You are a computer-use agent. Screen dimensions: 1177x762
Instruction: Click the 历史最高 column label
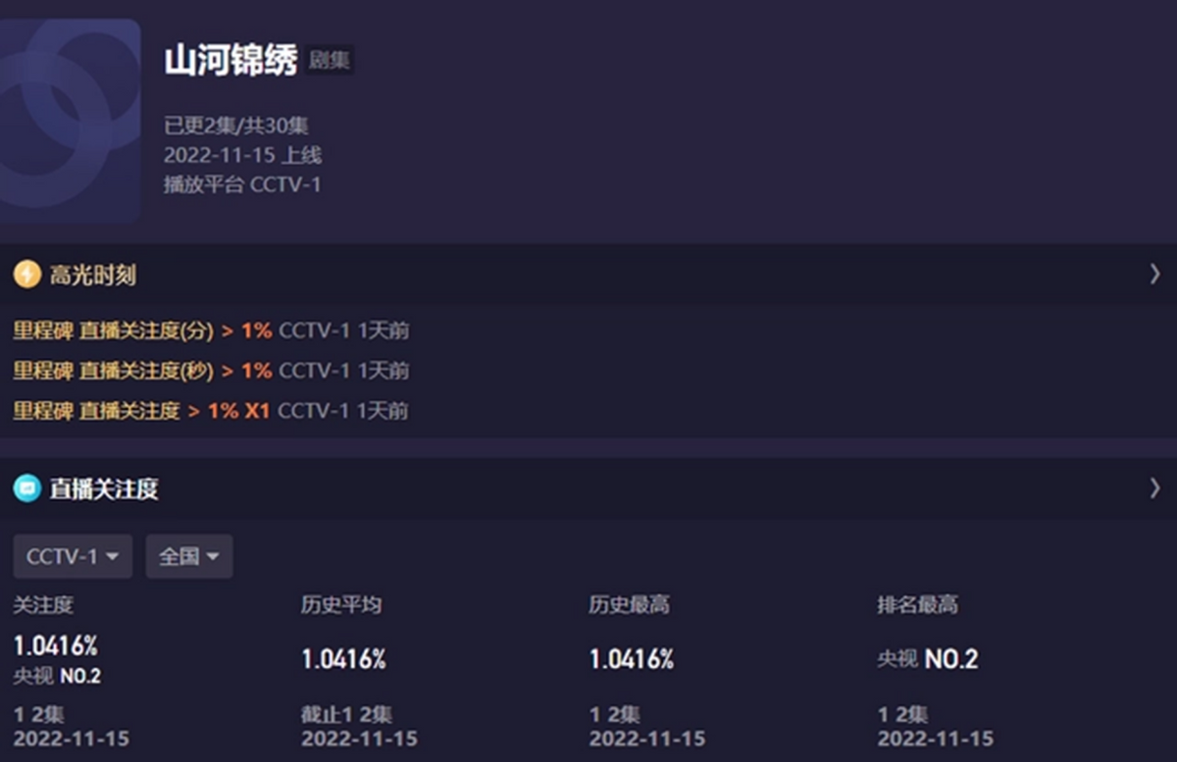coord(629,605)
